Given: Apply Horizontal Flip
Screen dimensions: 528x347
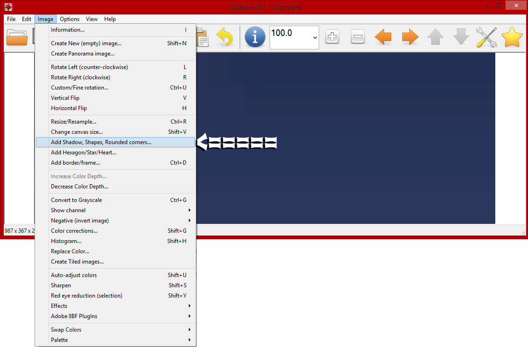Looking at the screenshot, I should pos(115,108).
